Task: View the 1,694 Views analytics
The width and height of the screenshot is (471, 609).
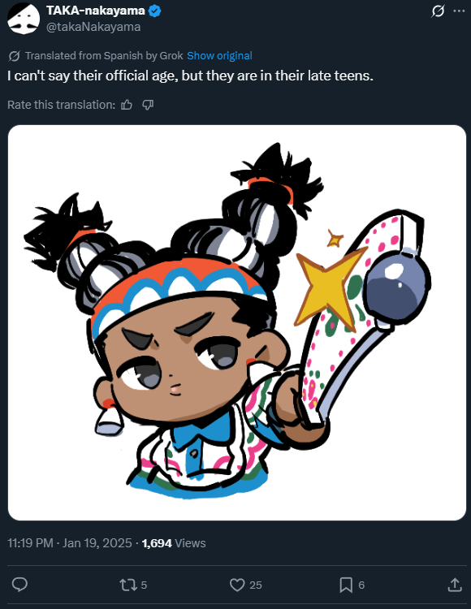Action: pos(174,543)
